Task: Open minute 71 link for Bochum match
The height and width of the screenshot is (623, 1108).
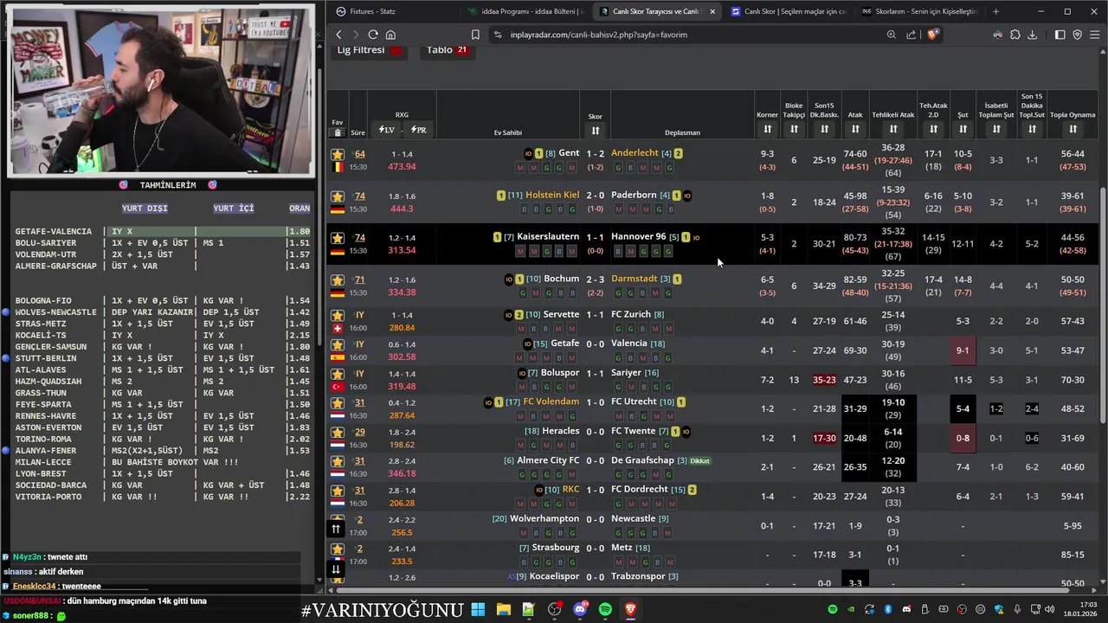Action: (x=359, y=280)
